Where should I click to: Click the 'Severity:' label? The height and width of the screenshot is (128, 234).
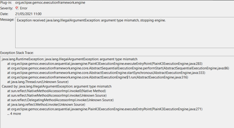coord(7,8)
